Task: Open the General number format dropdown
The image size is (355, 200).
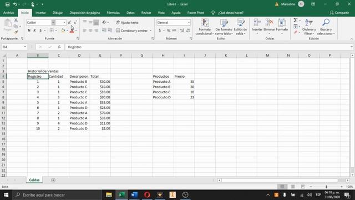Action: (x=189, y=22)
